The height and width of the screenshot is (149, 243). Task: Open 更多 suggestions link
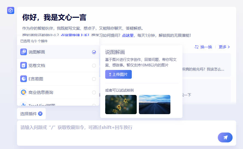222,47
